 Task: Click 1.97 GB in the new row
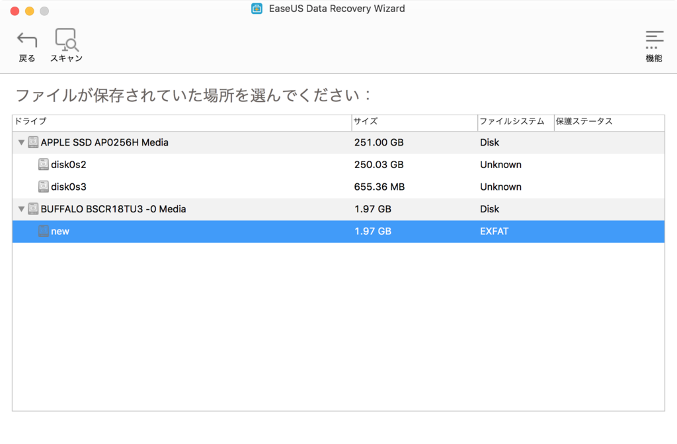373,232
